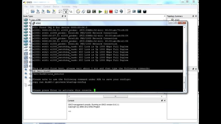221x124 pixels.
Task: Click the Add a link cable icon
Action: pyautogui.click(x=71, y=11)
